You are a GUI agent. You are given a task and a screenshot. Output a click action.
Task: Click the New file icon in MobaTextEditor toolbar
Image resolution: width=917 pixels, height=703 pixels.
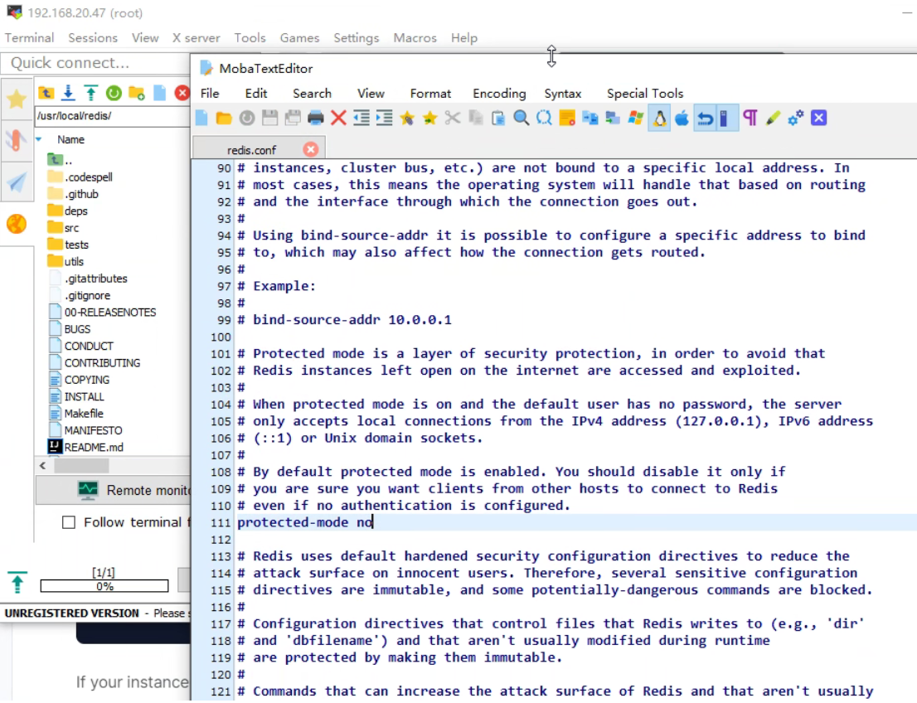(201, 119)
